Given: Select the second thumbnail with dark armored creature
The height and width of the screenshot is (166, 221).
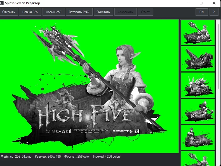Looking at the screenshot, I should (x=198, y=59).
